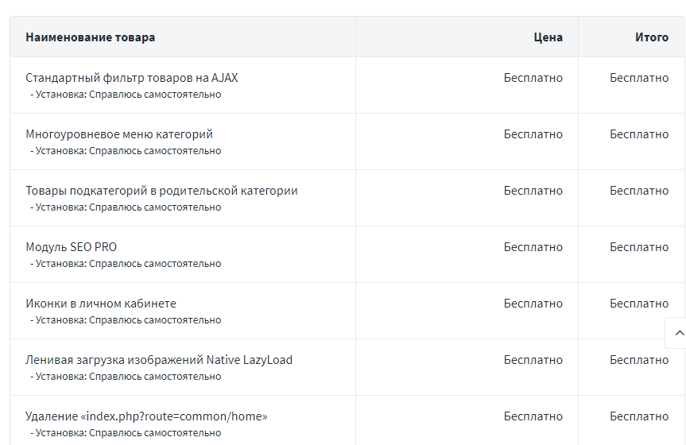This screenshot has width=686, height=445.
Task: Open the product Многоуровневое меню категорий
Action: pos(119,134)
